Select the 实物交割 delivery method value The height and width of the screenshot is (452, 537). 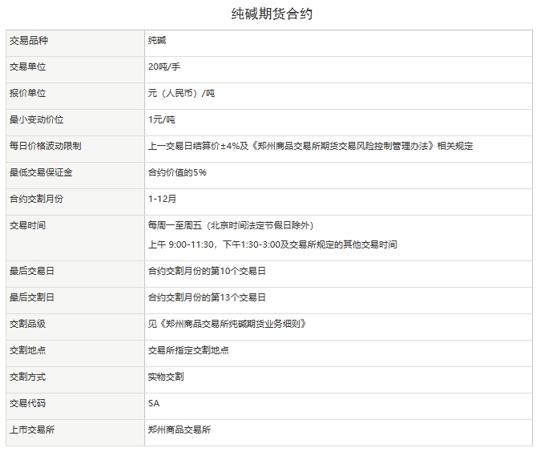[x=166, y=377]
